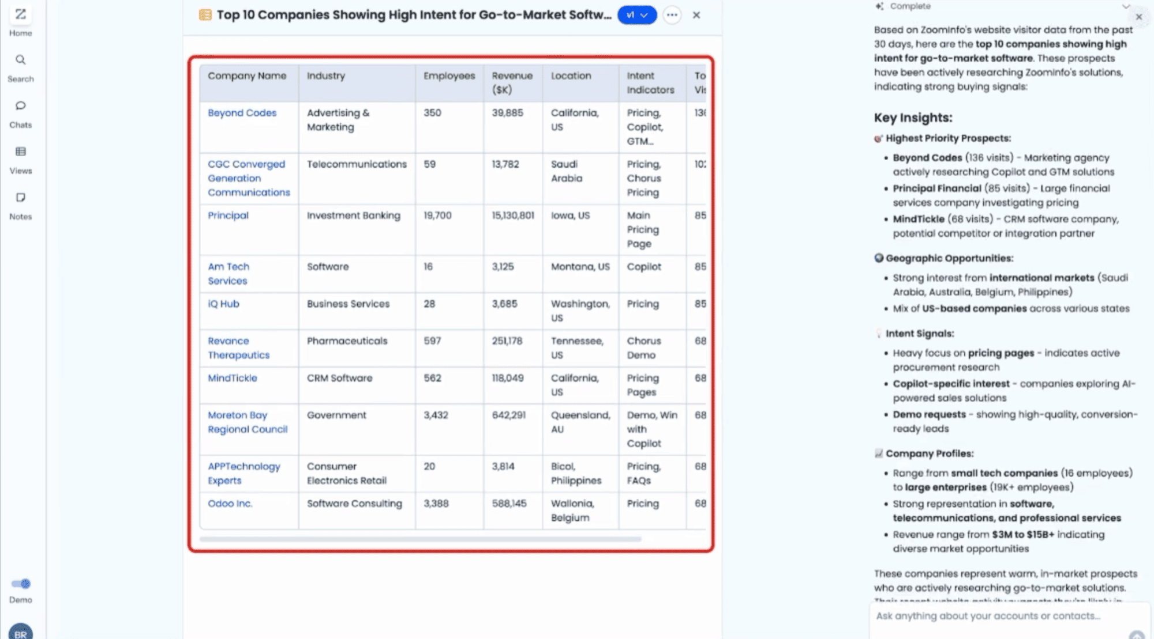Open Moreton Bay Regional Council link
The height and width of the screenshot is (639, 1154).
(x=248, y=422)
